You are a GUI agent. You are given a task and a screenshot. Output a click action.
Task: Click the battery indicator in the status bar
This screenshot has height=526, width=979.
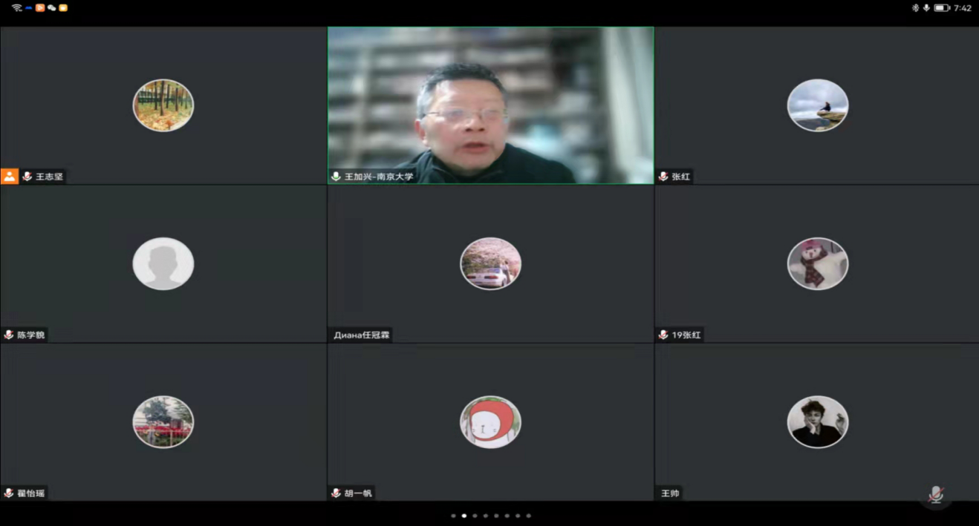(942, 7)
